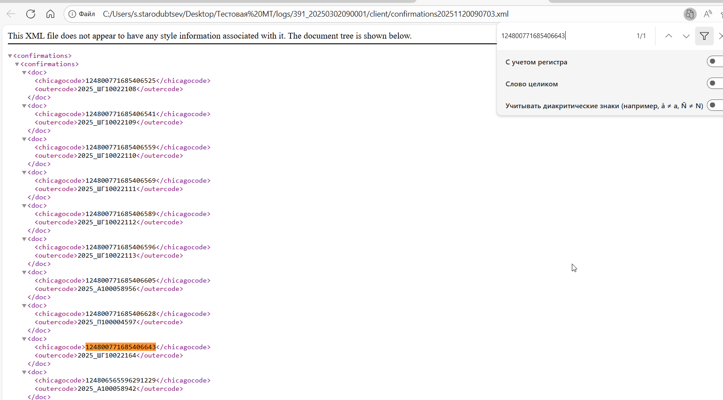Open the translate page icon

coord(690,14)
